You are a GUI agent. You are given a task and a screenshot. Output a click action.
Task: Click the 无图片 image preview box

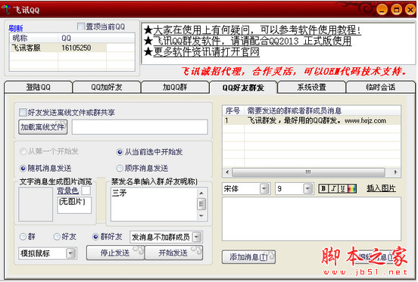coord(74,205)
